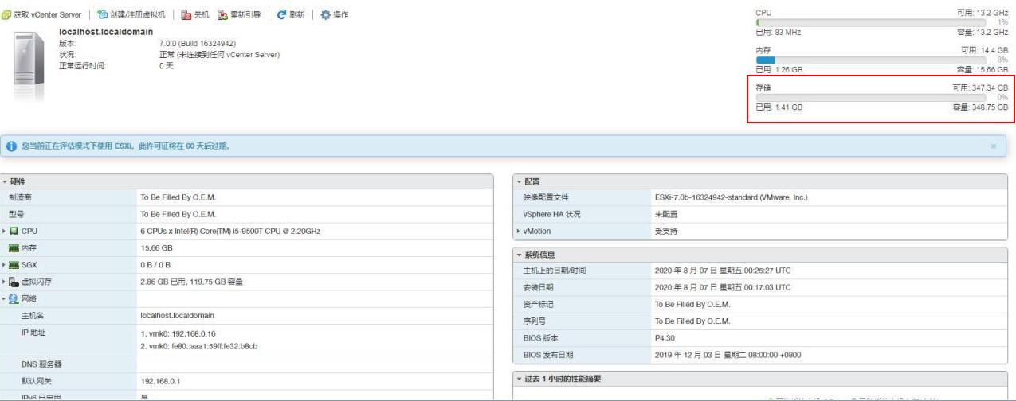Click the 获取 vCenter Server icon
1016x401 pixels.
(x=6, y=15)
